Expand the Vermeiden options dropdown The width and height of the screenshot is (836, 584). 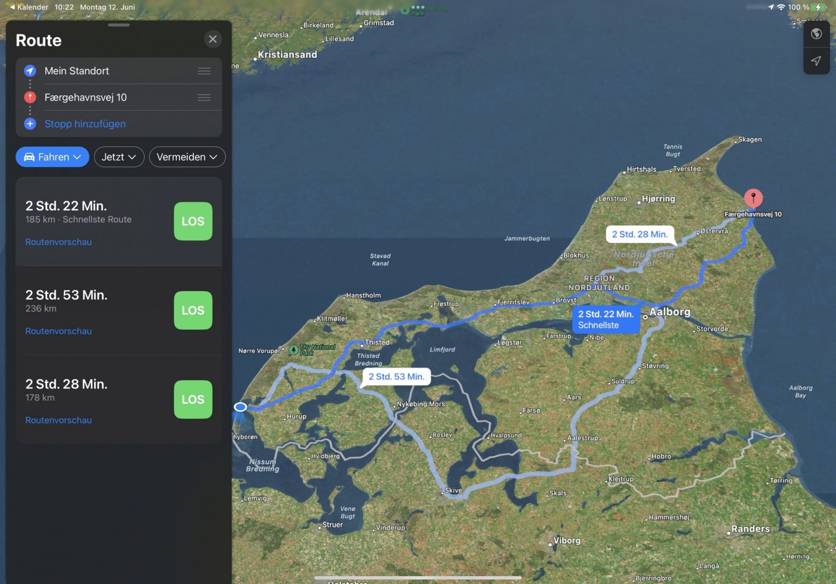coord(187,157)
